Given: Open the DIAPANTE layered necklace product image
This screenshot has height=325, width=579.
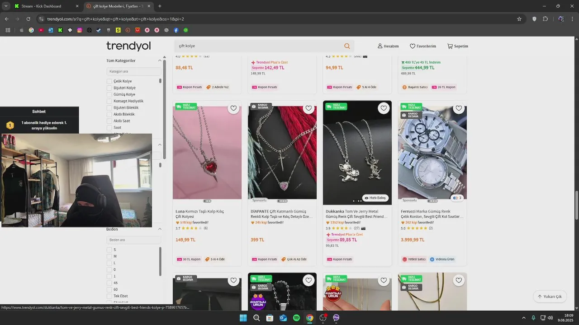Looking at the screenshot, I should click(282, 153).
